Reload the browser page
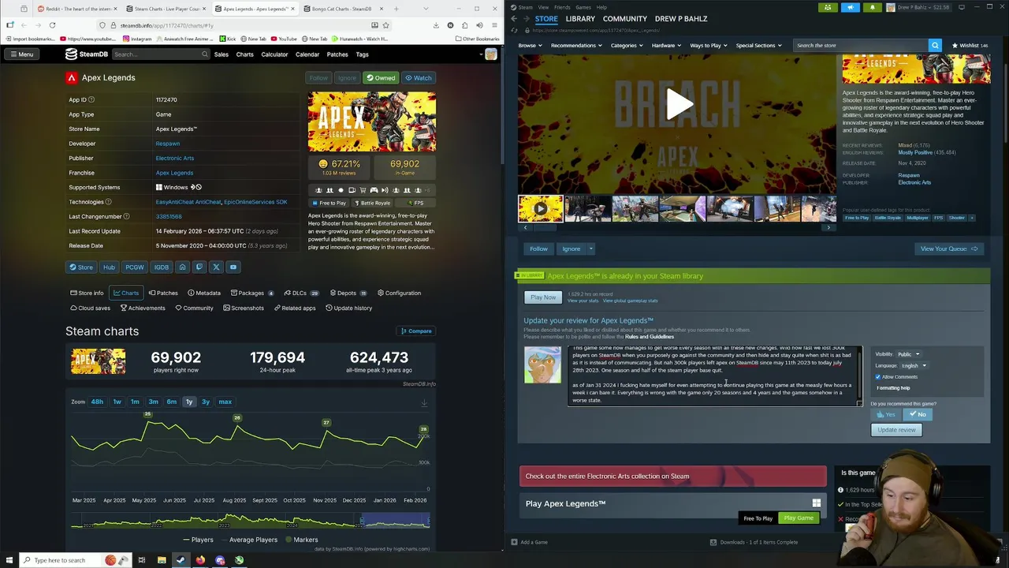 coord(52,25)
